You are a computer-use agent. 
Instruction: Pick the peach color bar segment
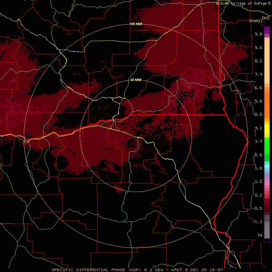pyautogui.click(x=267, y=62)
